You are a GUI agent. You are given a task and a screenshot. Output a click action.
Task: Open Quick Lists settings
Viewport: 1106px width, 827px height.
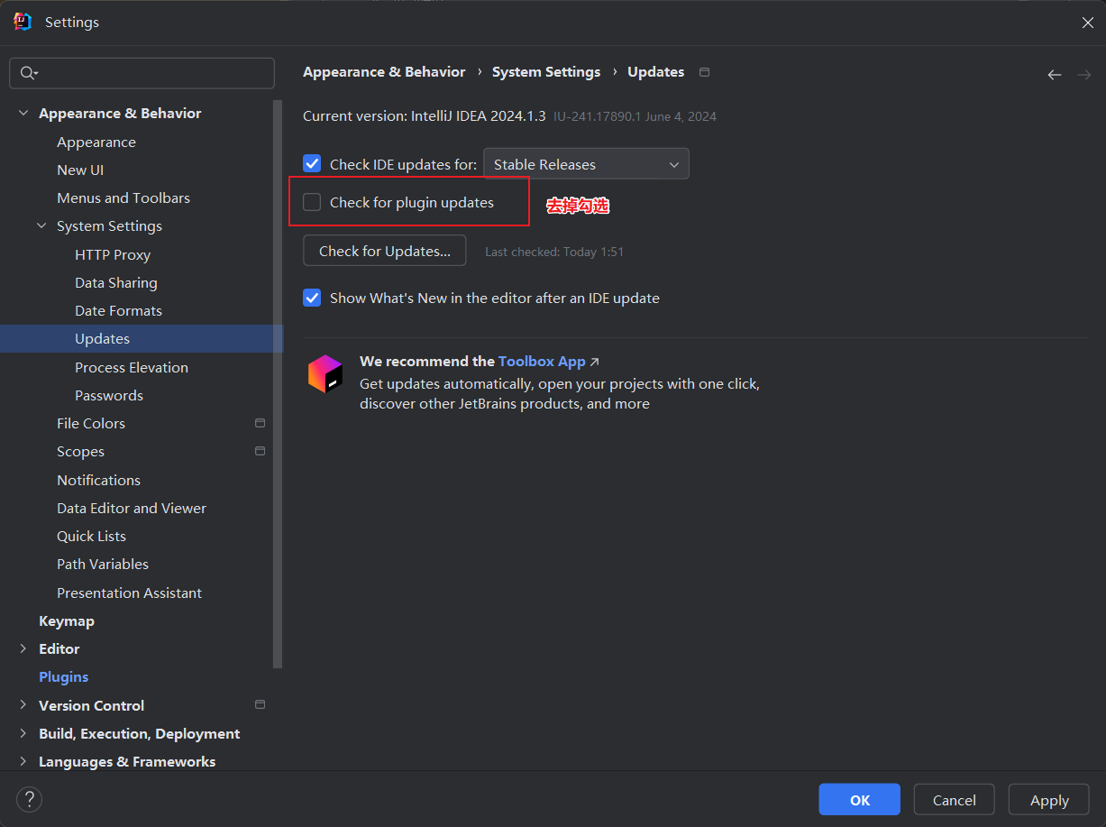point(91,536)
